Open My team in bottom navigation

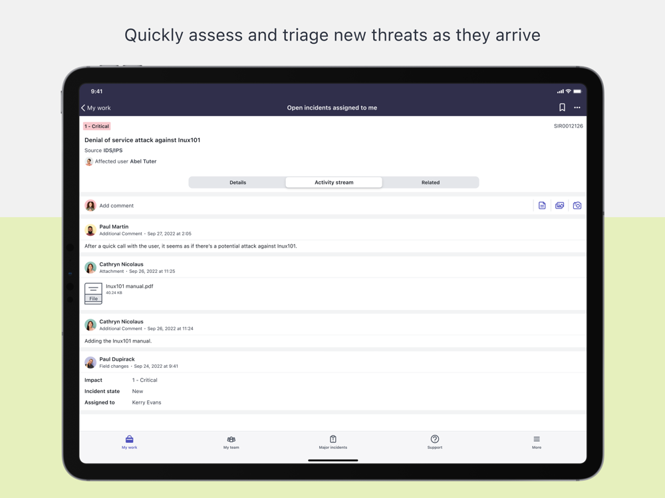(231, 442)
